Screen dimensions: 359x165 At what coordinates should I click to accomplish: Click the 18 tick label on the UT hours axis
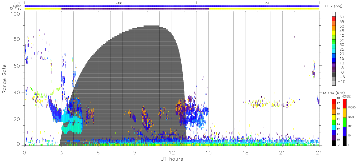point(246,152)
